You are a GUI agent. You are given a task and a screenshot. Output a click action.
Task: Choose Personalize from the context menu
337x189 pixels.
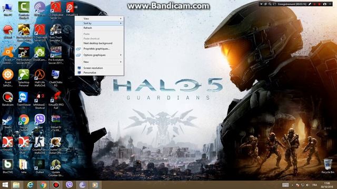coord(100,72)
